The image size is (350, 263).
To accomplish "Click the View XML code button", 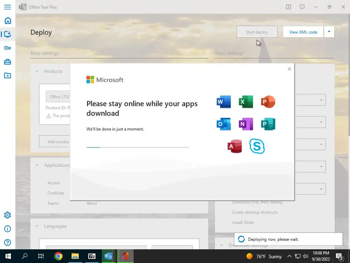I will tap(303, 32).
